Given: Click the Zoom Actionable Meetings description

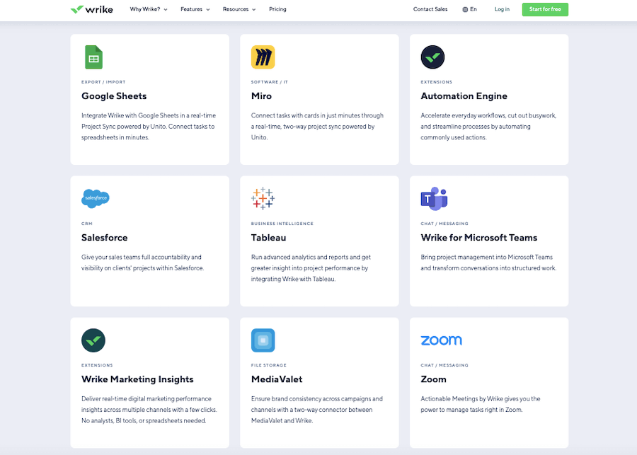Looking at the screenshot, I should pos(481,404).
